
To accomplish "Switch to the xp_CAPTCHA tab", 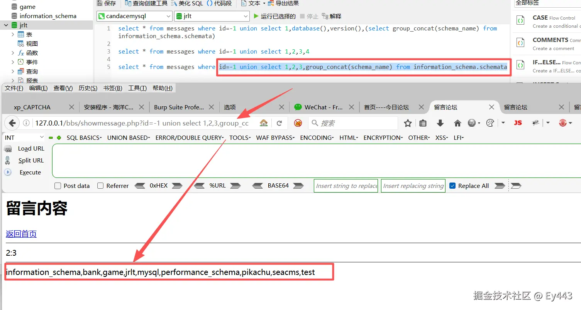I will pyautogui.click(x=32, y=107).
